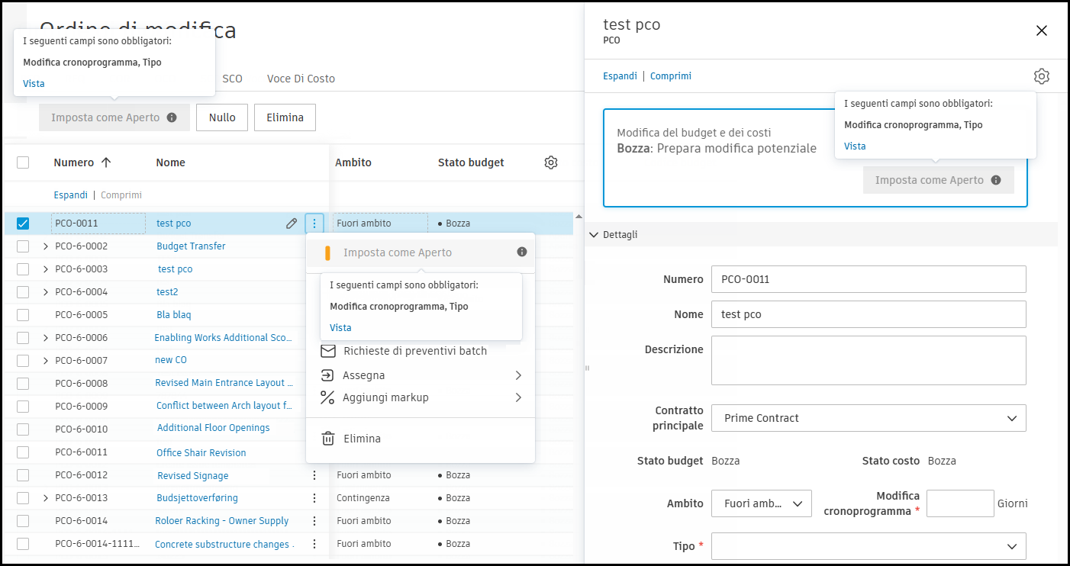
Task: Open the Contratto principale dropdown
Action: [x=869, y=418]
